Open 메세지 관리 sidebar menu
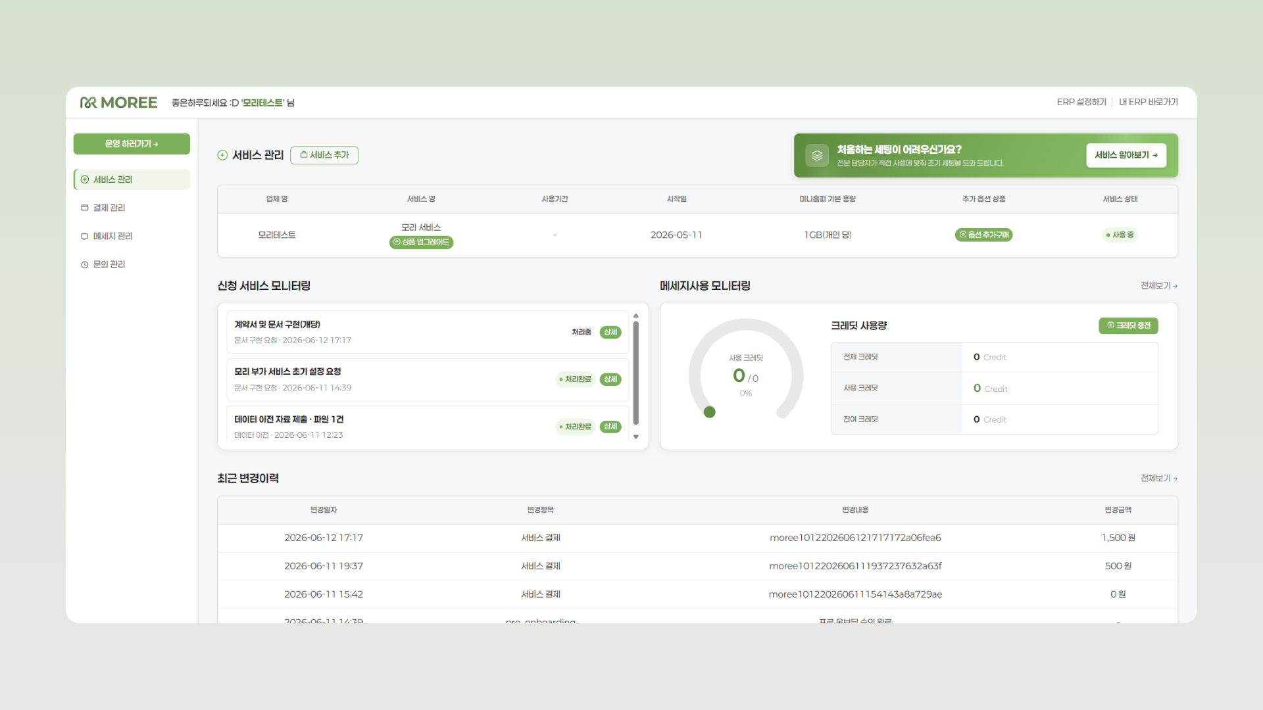Screen dimensions: 1263x710 (x=132, y=236)
